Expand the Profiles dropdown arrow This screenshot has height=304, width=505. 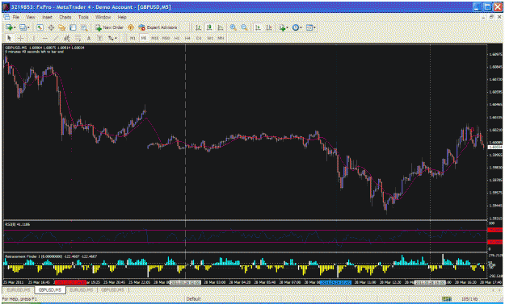click(x=28, y=28)
